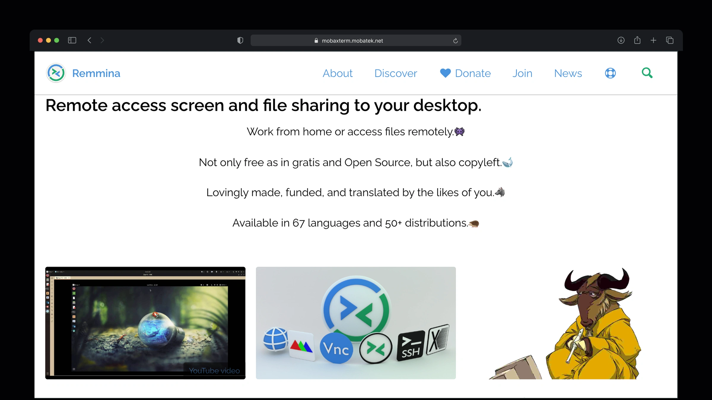Click the purple alien emoji
The width and height of the screenshot is (712, 400).
tap(460, 131)
